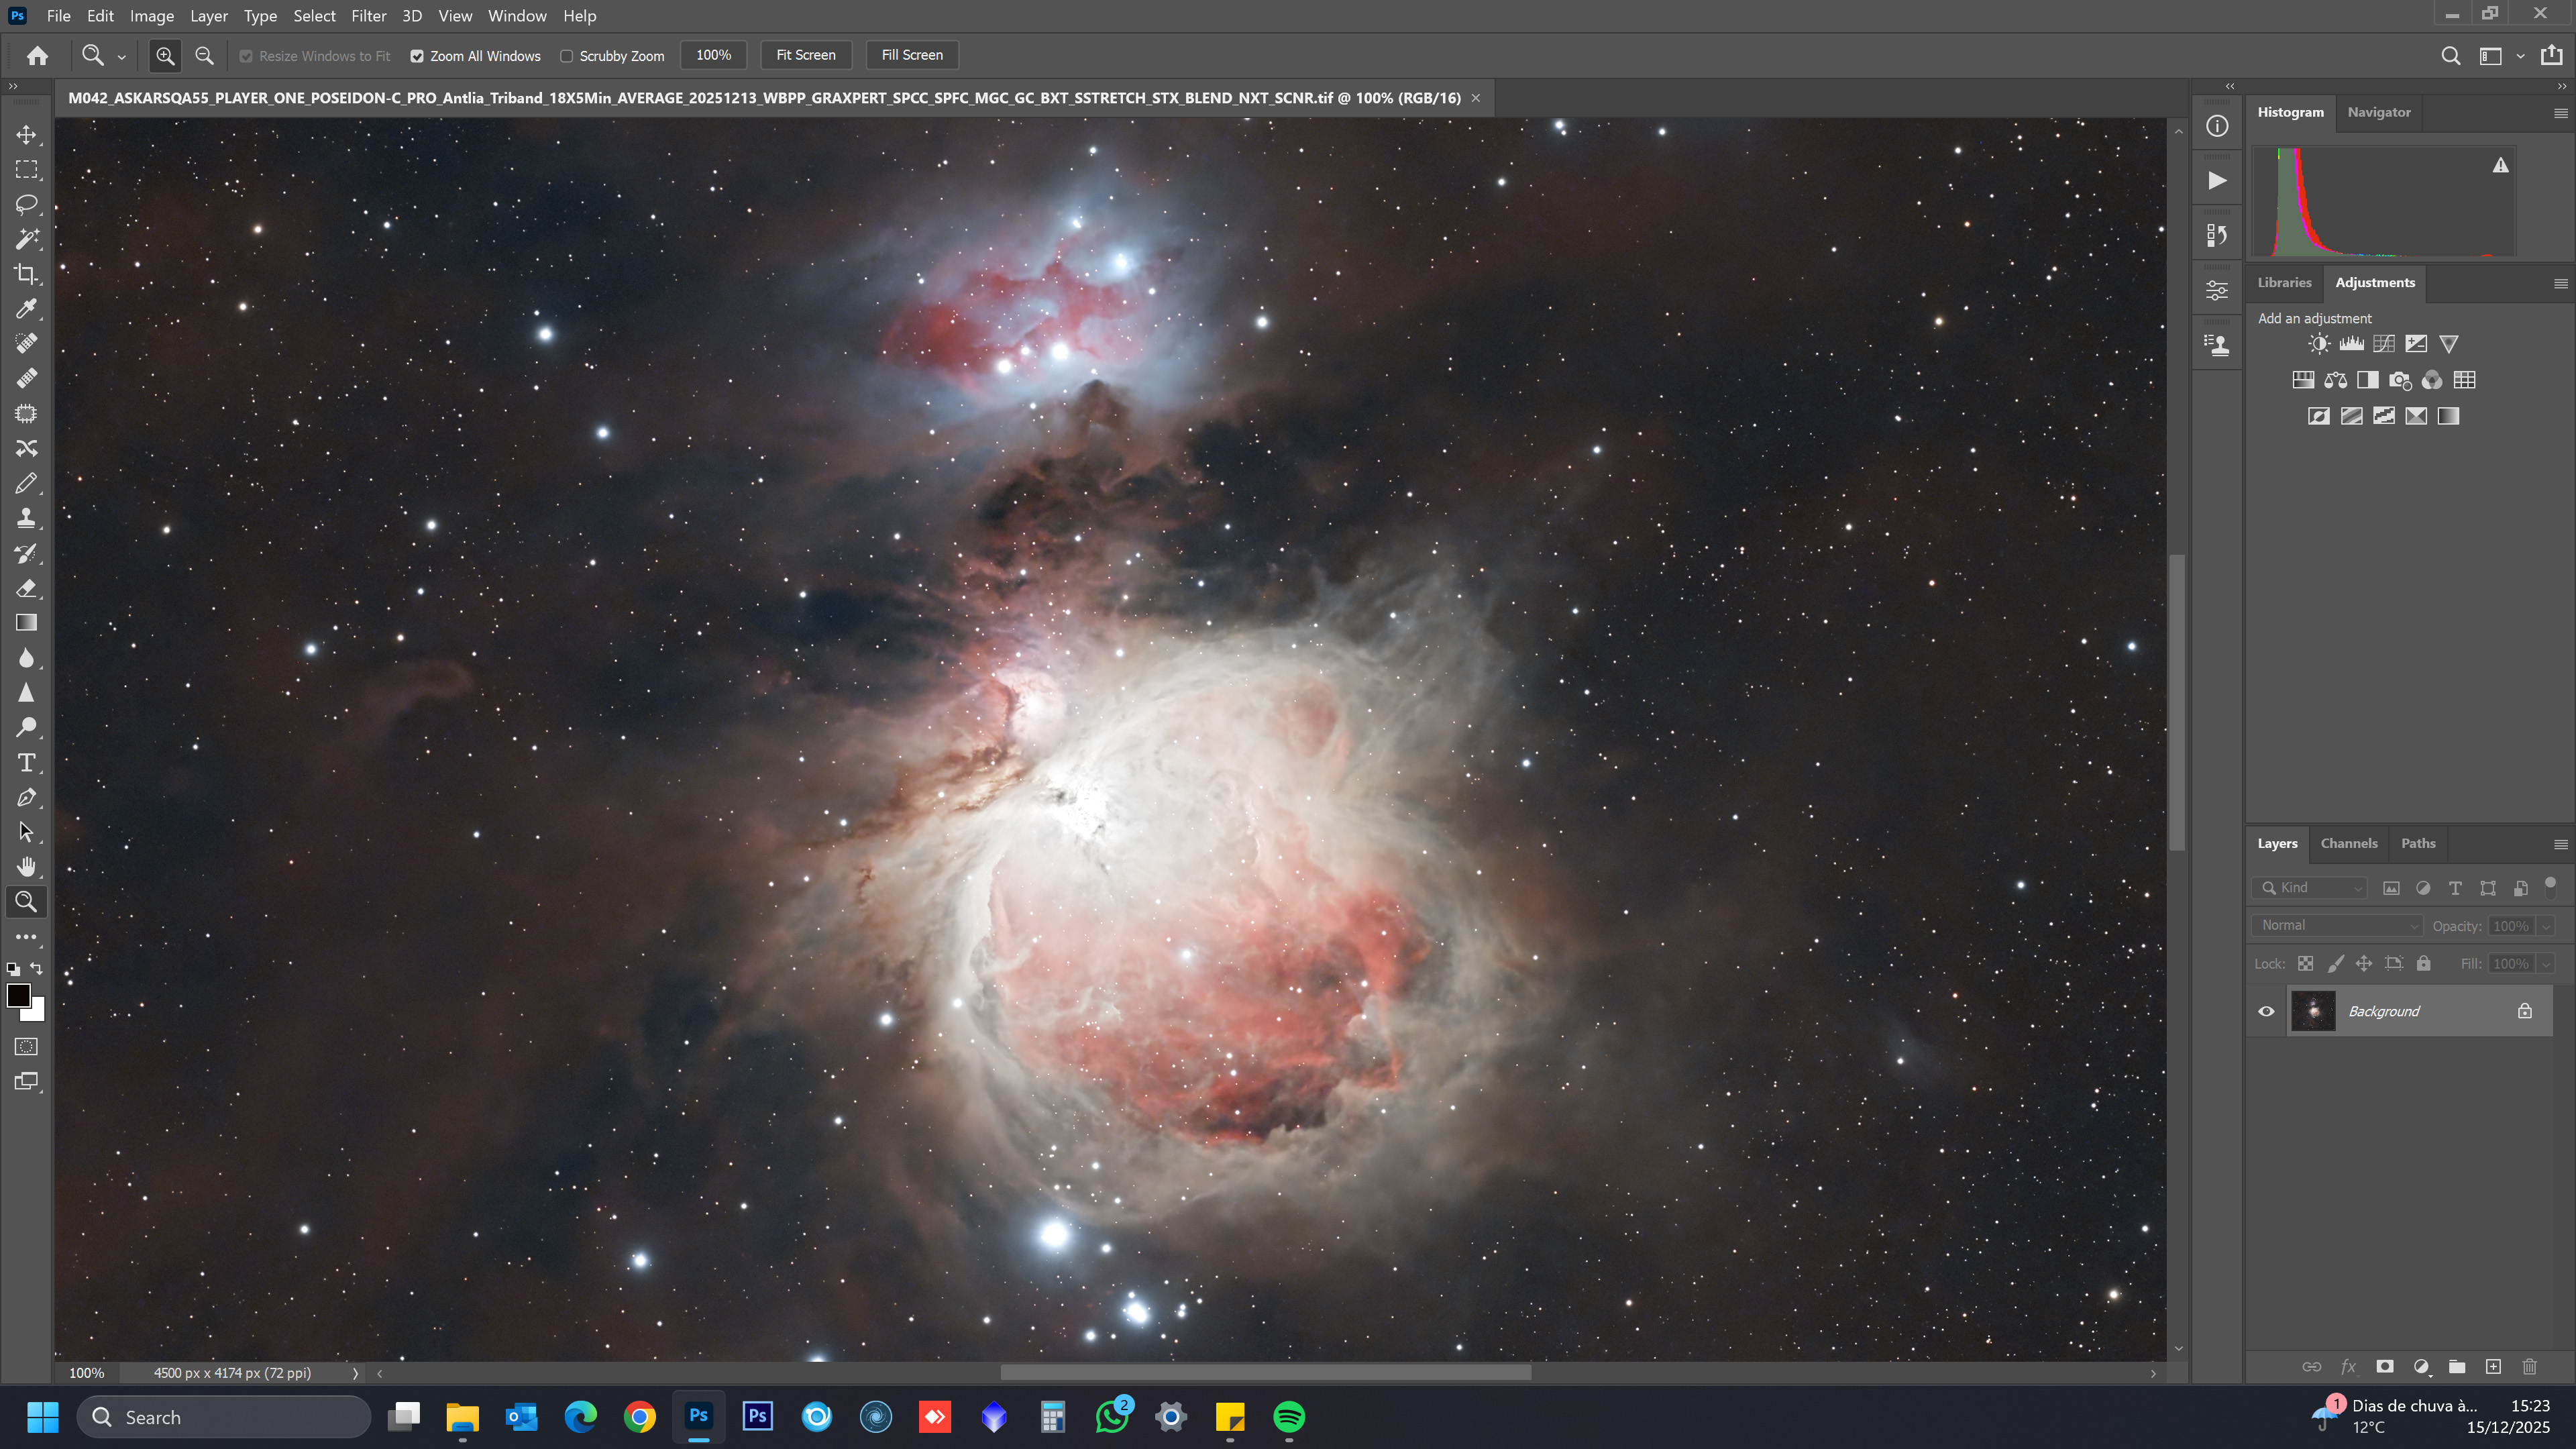Viewport: 2576px width, 1449px height.
Task: Create a new layer icon
Action: click(x=2493, y=1366)
